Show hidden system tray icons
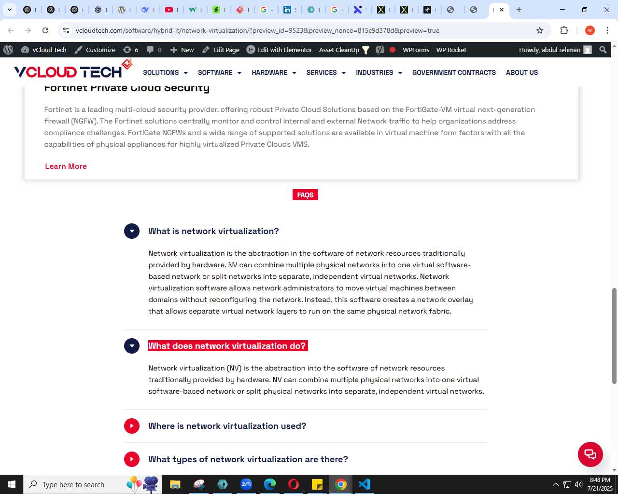 click(555, 484)
